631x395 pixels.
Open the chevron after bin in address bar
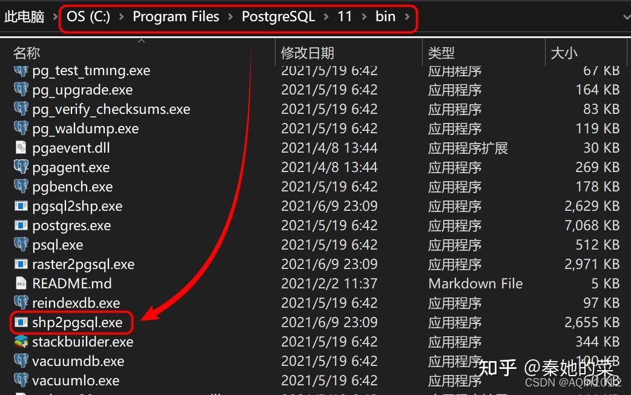(x=407, y=17)
